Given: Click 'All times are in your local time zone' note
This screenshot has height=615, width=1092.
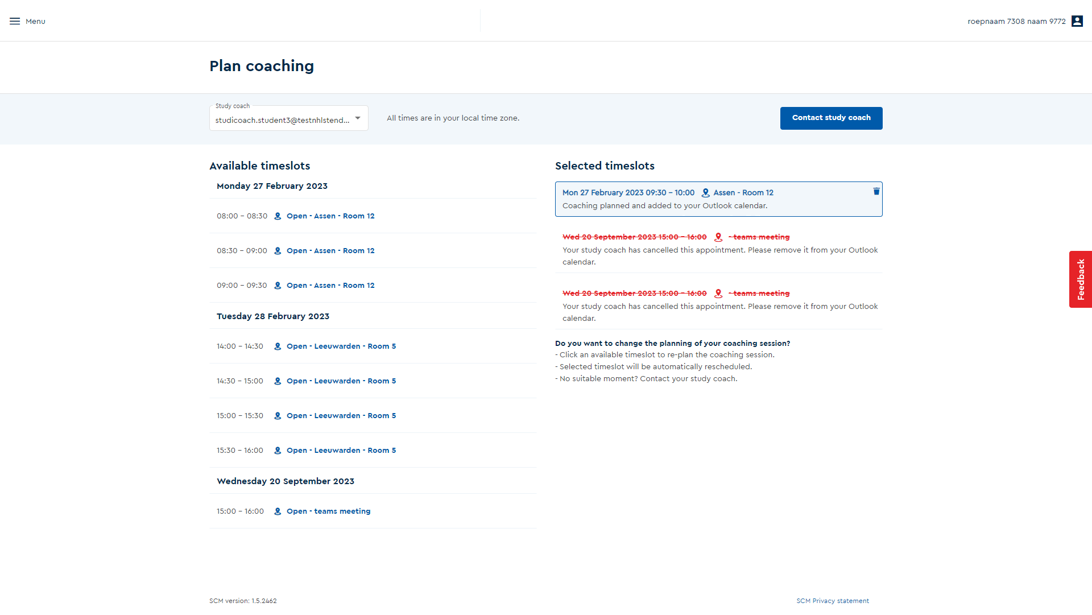Looking at the screenshot, I should click(x=453, y=118).
